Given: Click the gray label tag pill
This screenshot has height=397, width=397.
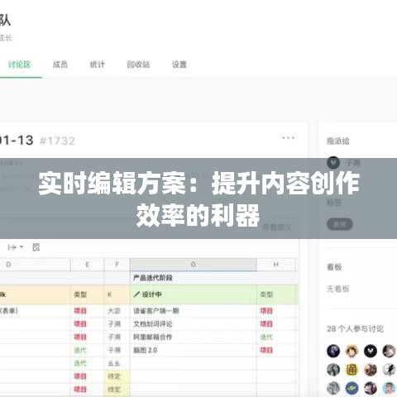Looking at the screenshot, I should [340, 224].
